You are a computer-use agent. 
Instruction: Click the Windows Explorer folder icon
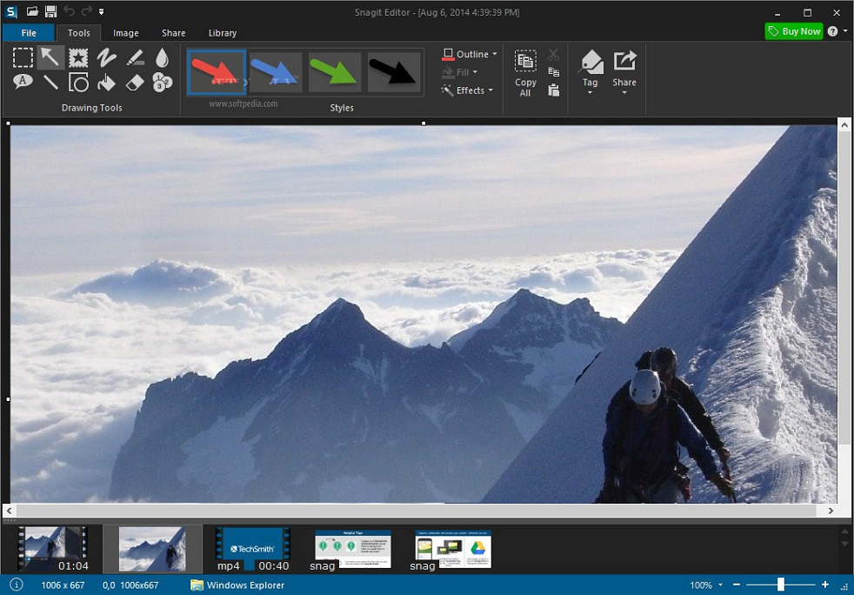(197, 585)
